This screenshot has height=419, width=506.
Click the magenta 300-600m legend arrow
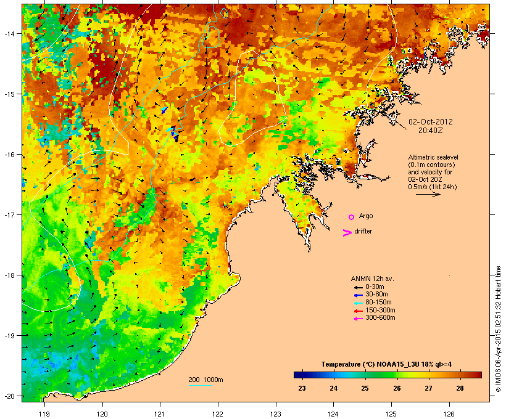click(358, 319)
